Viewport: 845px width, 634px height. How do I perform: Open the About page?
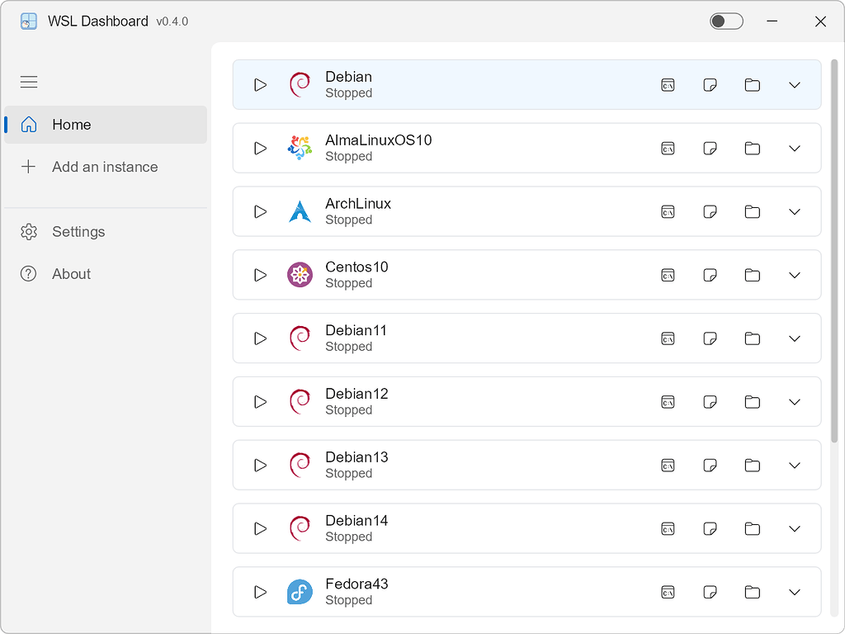[x=106, y=274]
